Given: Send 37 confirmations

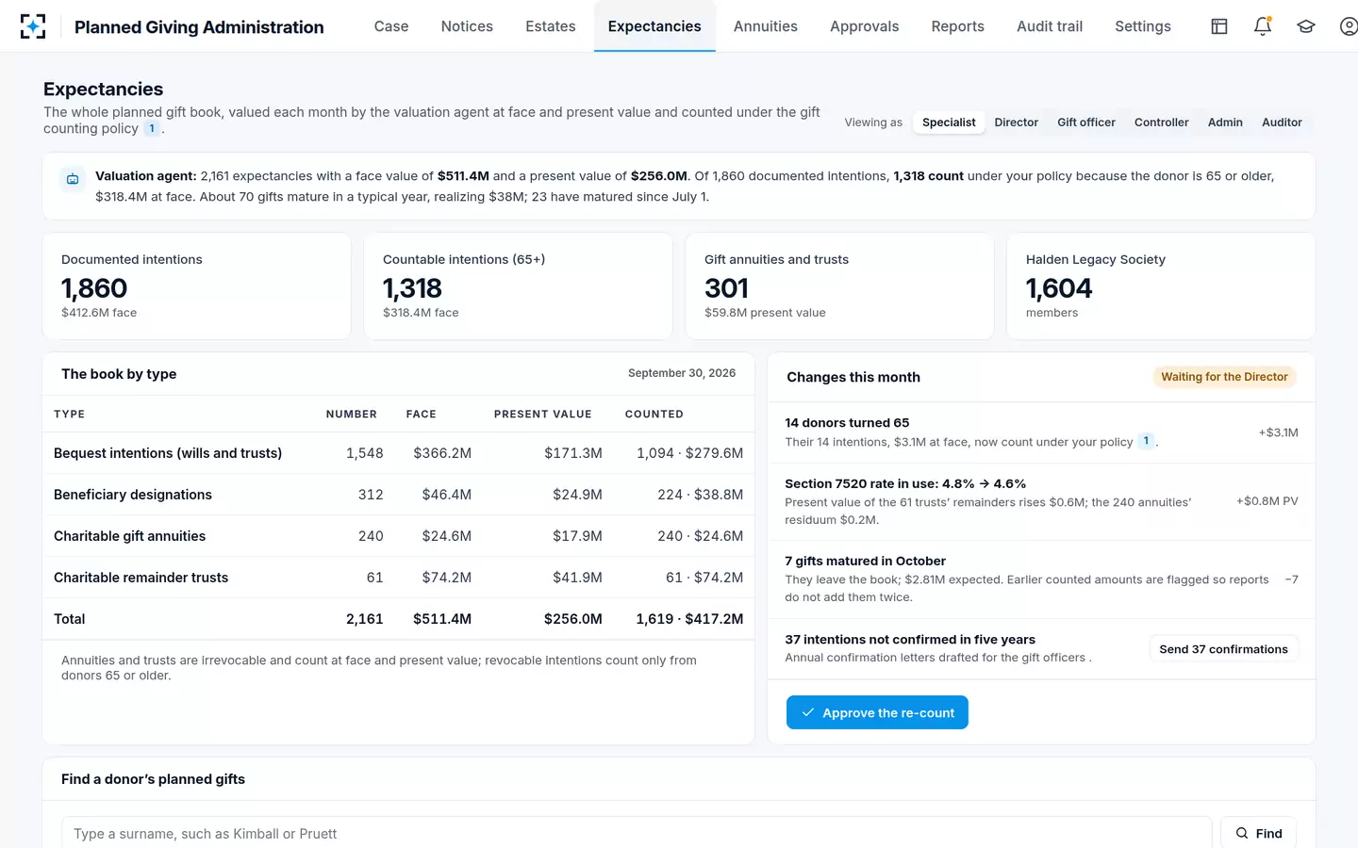Looking at the screenshot, I should pyautogui.click(x=1223, y=649).
